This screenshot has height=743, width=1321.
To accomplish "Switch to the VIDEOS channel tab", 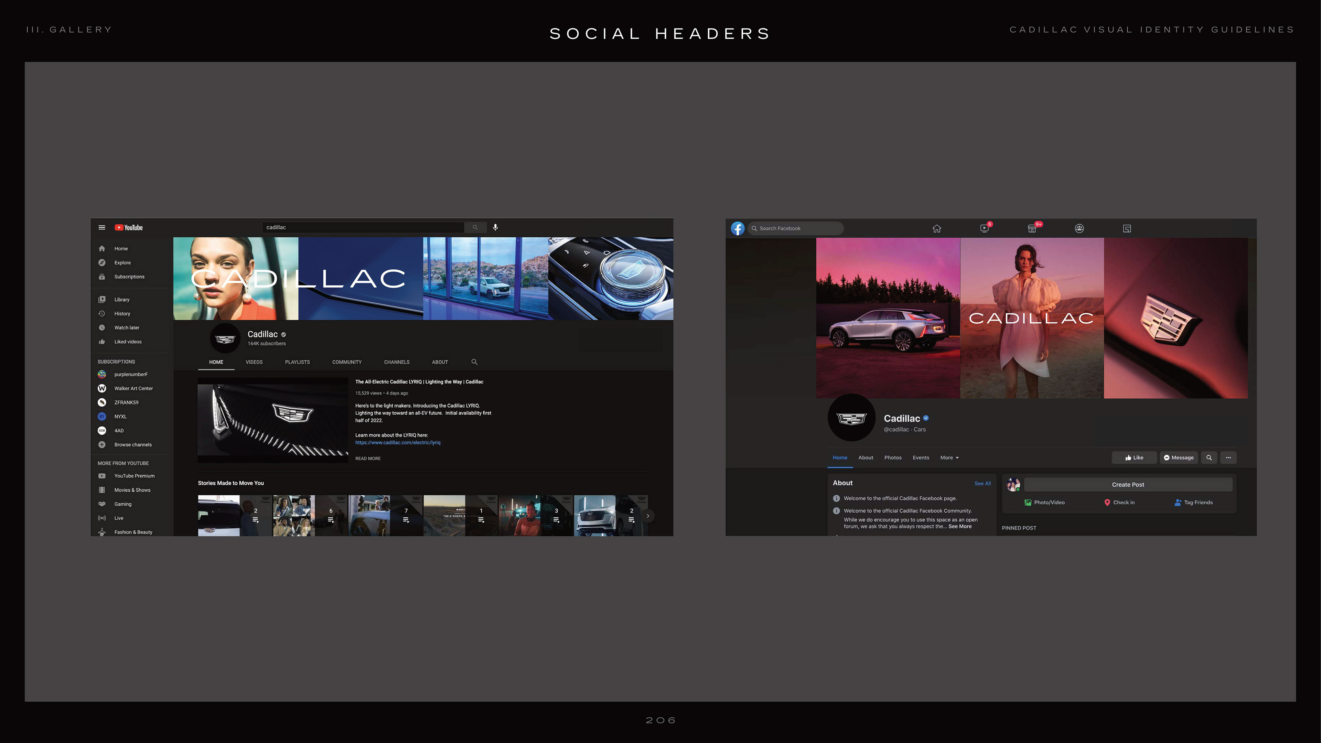I will coord(254,362).
